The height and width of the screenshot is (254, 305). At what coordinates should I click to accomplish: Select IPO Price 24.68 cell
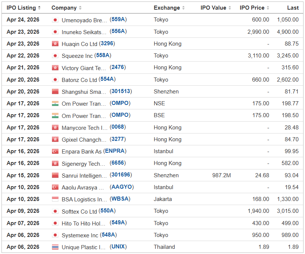pos(262,175)
